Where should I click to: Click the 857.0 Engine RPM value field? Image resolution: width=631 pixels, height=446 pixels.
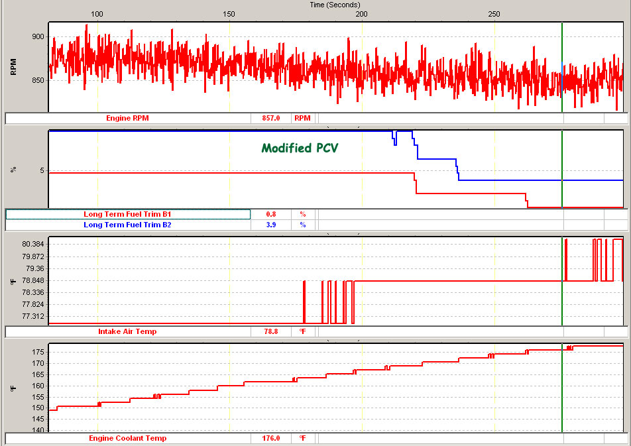tap(270, 119)
